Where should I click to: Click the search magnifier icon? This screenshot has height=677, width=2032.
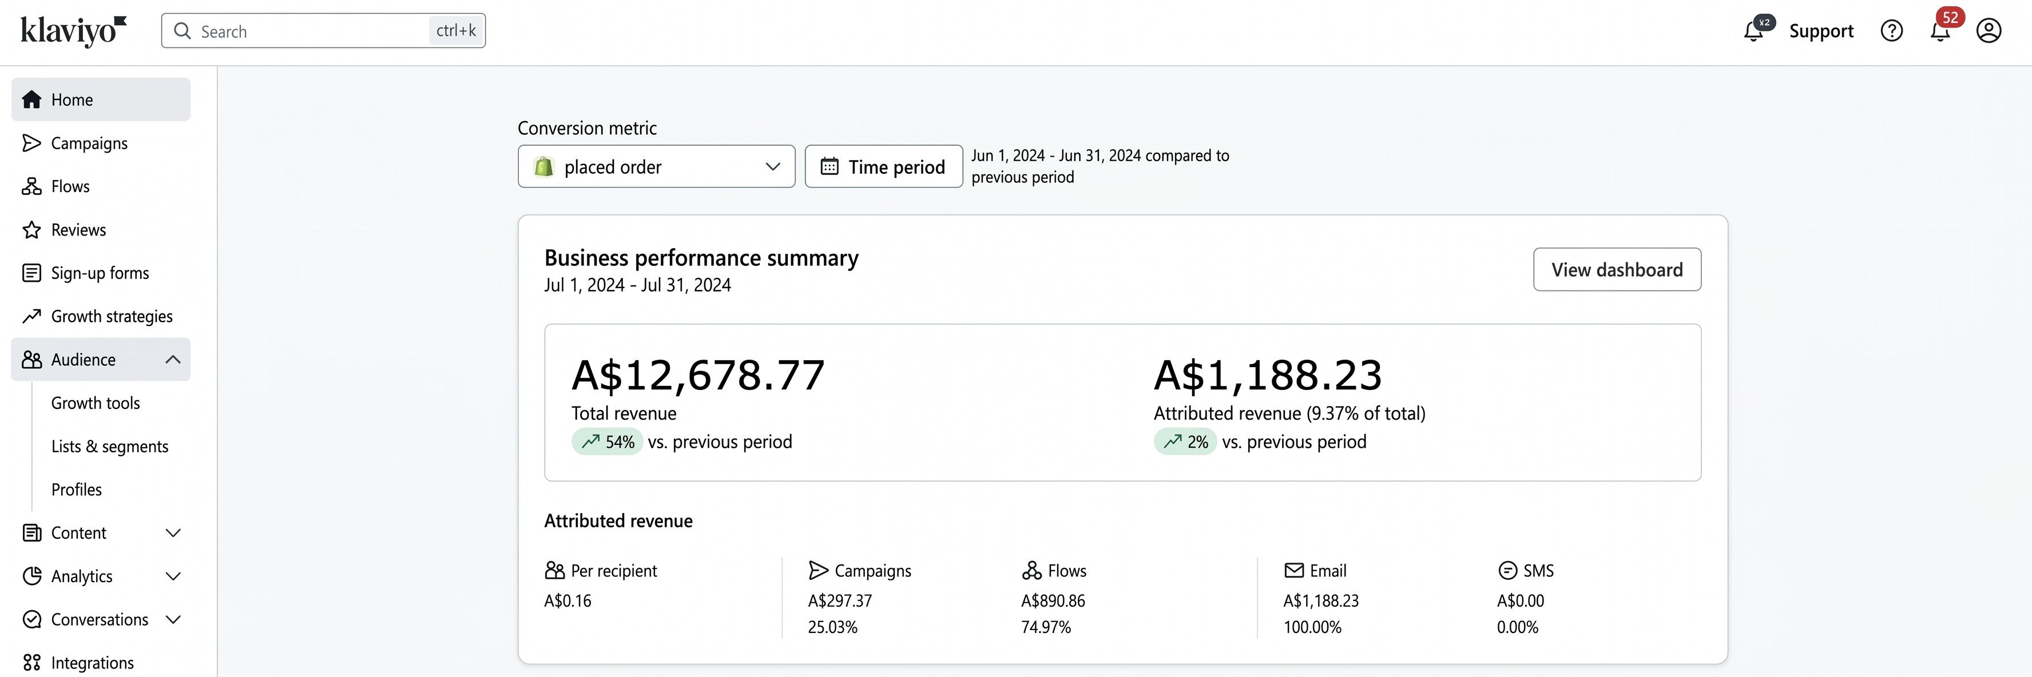coord(182,31)
